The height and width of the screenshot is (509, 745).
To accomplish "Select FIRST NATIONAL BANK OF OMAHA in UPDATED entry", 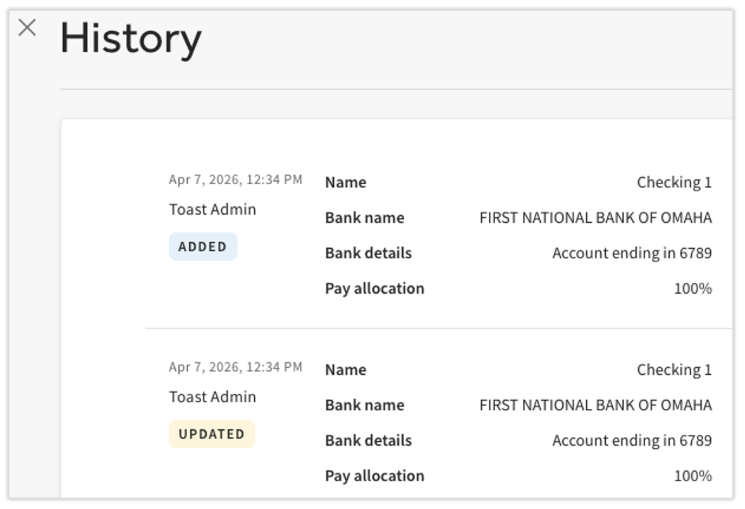I will 595,406.
